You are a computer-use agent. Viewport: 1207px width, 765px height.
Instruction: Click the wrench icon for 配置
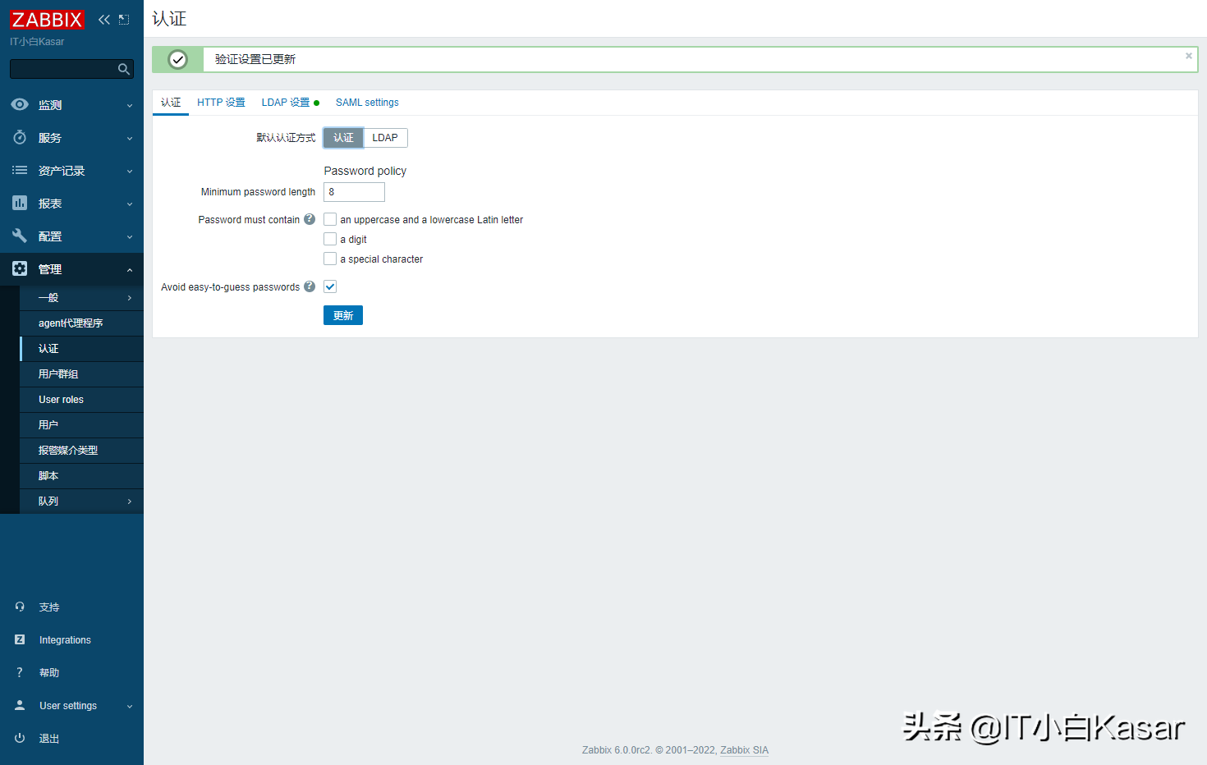point(20,236)
